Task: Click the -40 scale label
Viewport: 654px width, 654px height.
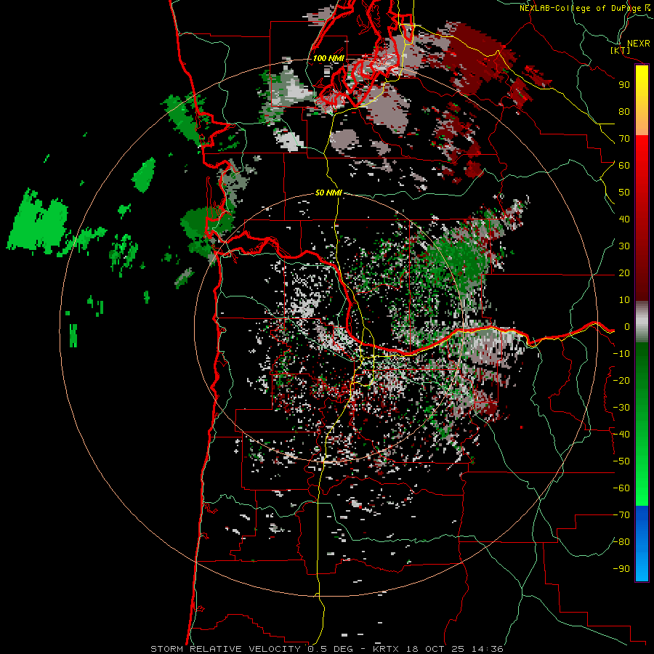Action: [621, 435]
